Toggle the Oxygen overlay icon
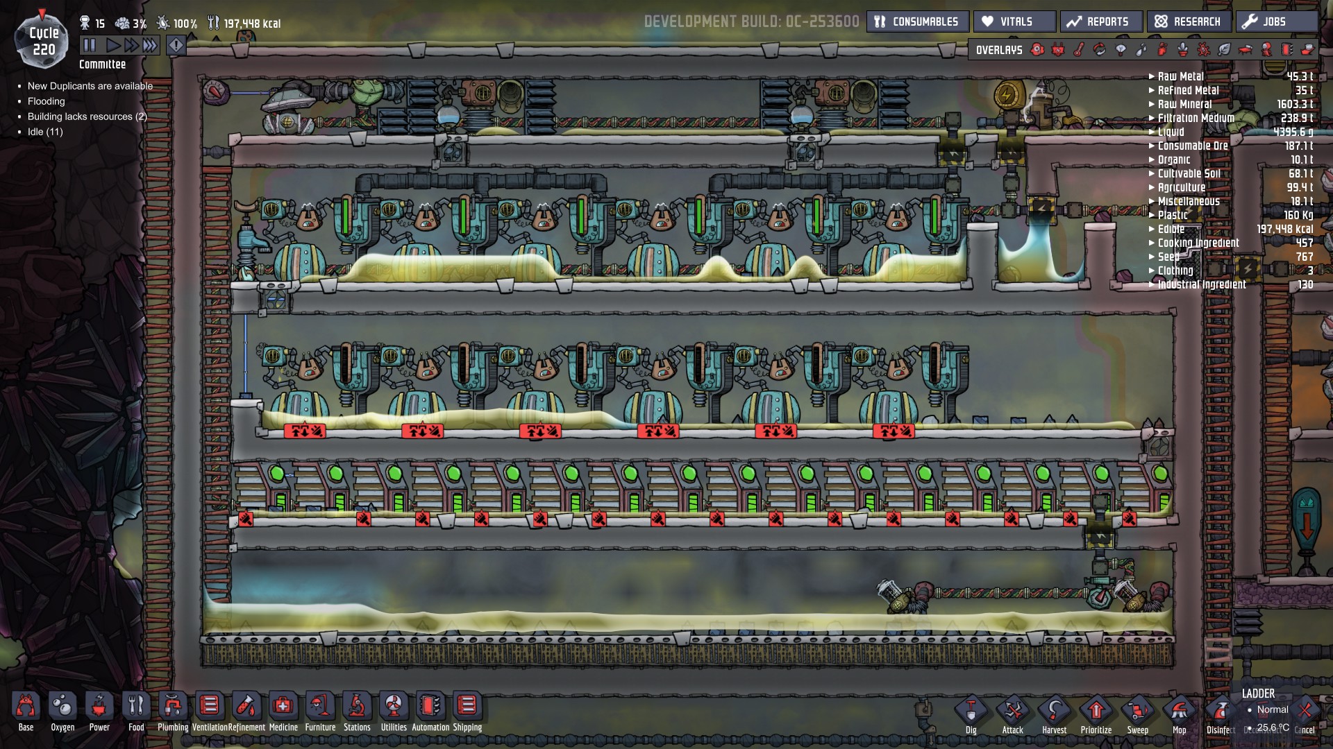This screenshot has width=1333, height=749. (1037, 49)
